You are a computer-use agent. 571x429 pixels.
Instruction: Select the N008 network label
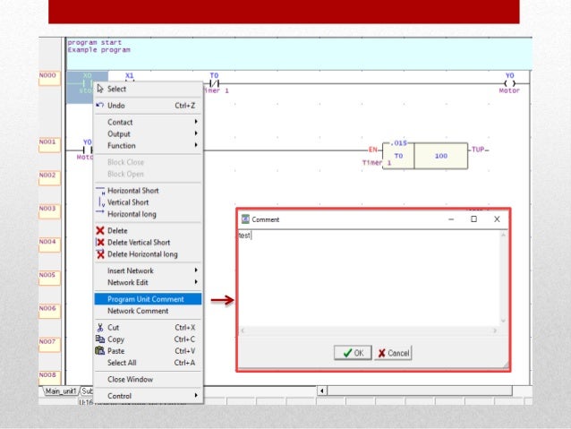point(49,378)
